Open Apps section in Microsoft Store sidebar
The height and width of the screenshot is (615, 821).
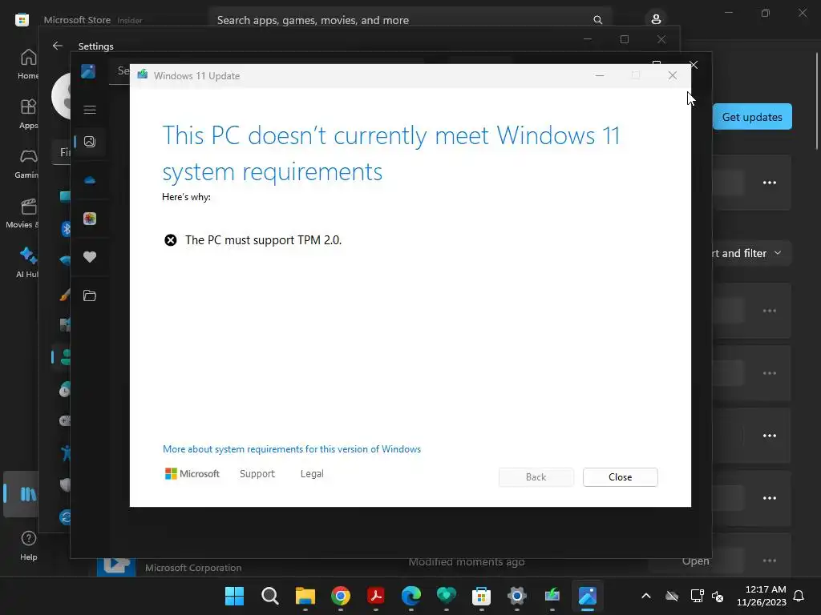[x=28, y=114]
